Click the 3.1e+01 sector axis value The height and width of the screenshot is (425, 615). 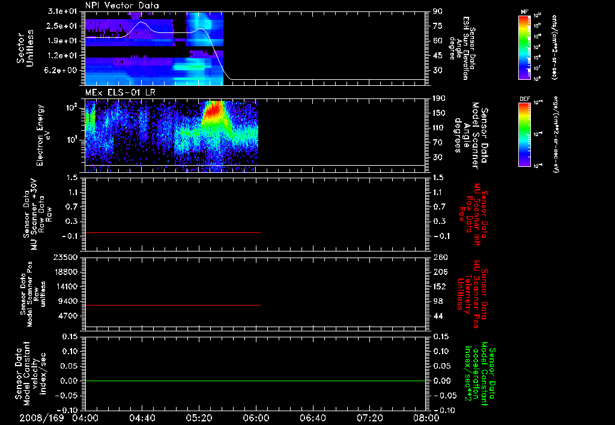coord(62,11)
